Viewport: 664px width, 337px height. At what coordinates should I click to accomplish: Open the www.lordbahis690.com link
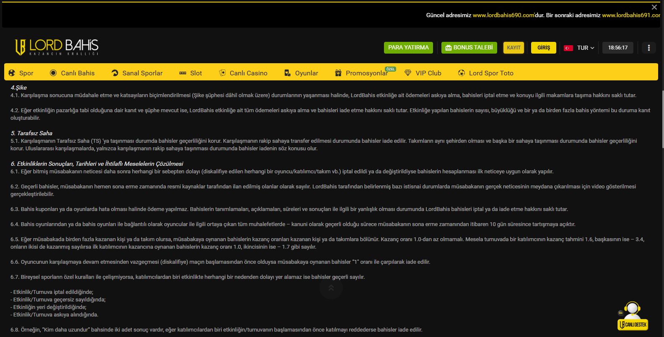pos(503,15)
